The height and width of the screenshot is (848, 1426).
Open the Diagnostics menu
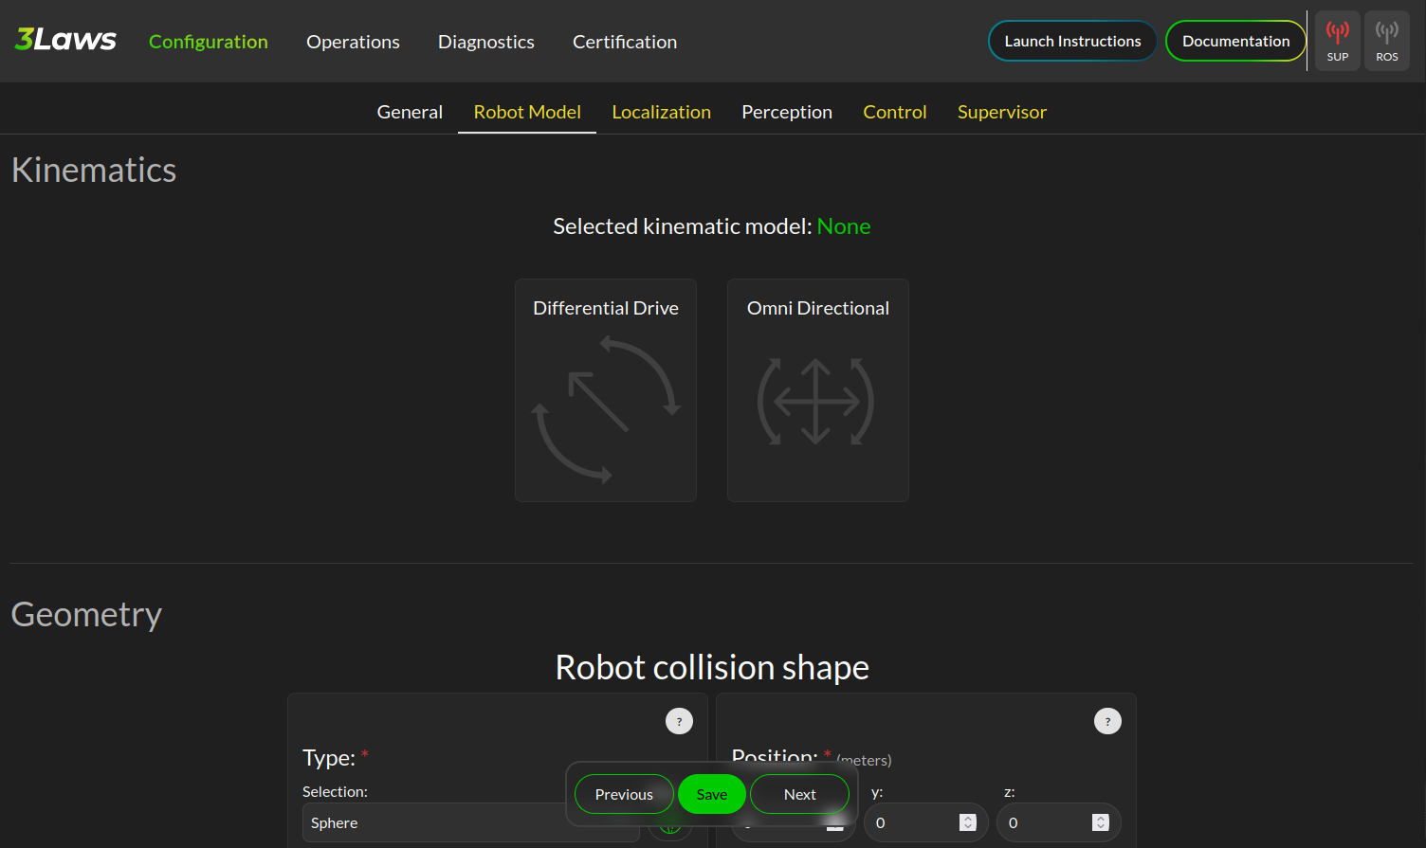click(485, 42)
